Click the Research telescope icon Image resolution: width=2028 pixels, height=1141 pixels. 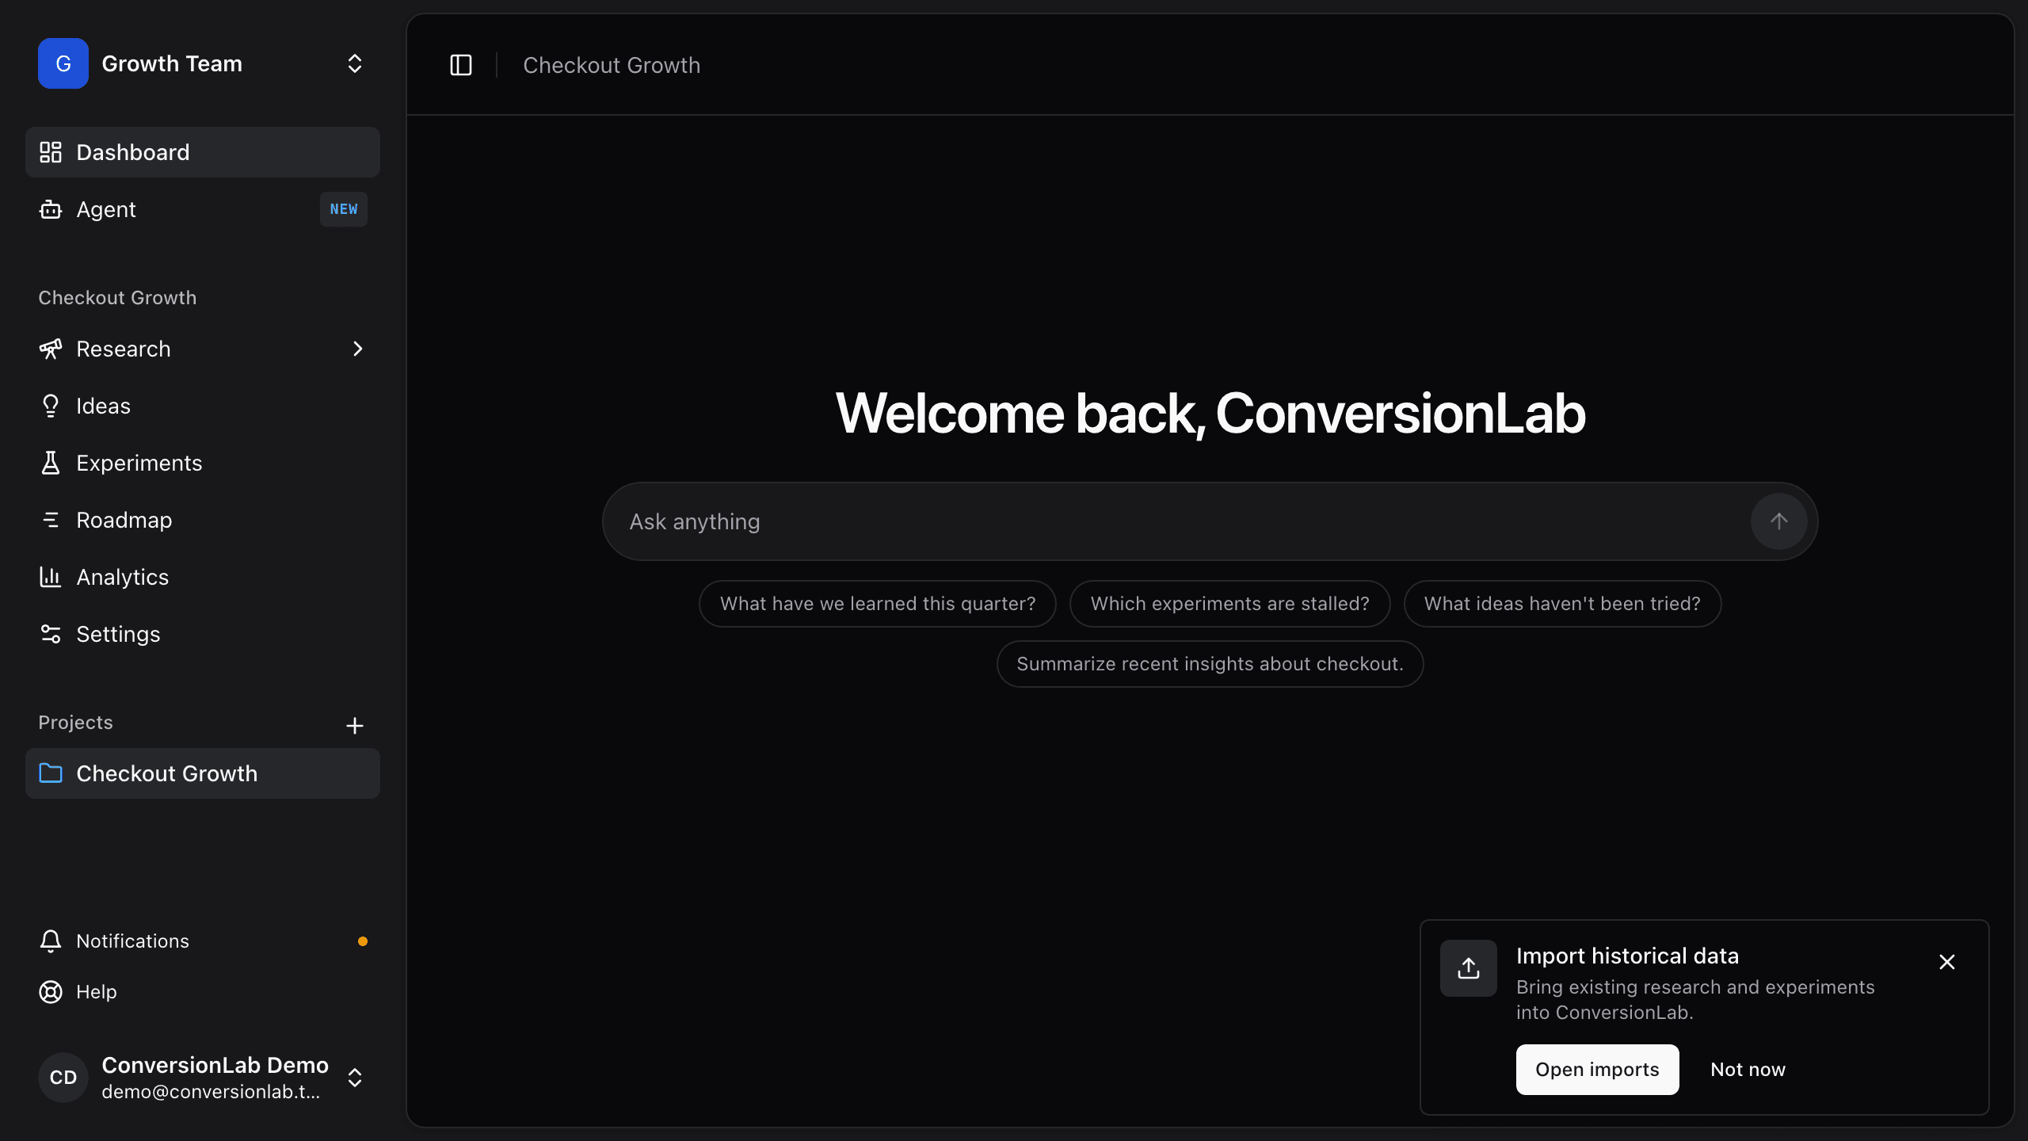pos(51,349)
